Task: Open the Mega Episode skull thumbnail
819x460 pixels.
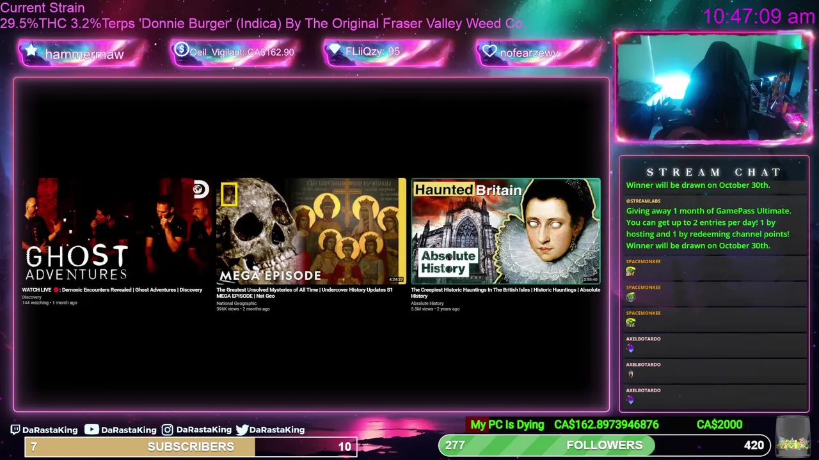Action: [x=311, y=231]
